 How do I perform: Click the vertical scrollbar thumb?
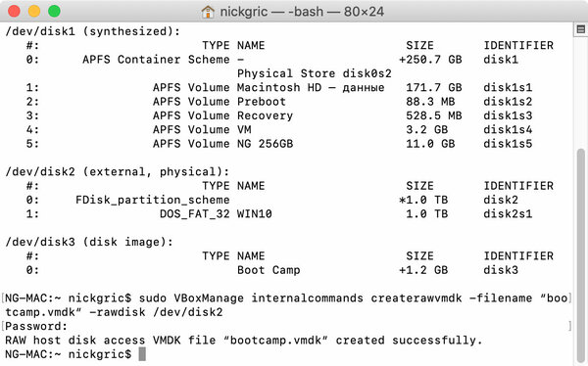(x=581, y=254)
